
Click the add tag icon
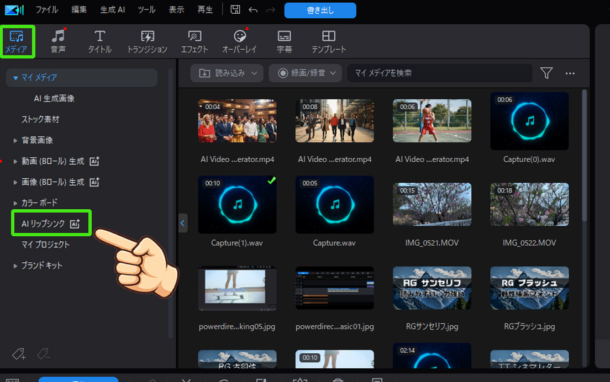(19, 354)
